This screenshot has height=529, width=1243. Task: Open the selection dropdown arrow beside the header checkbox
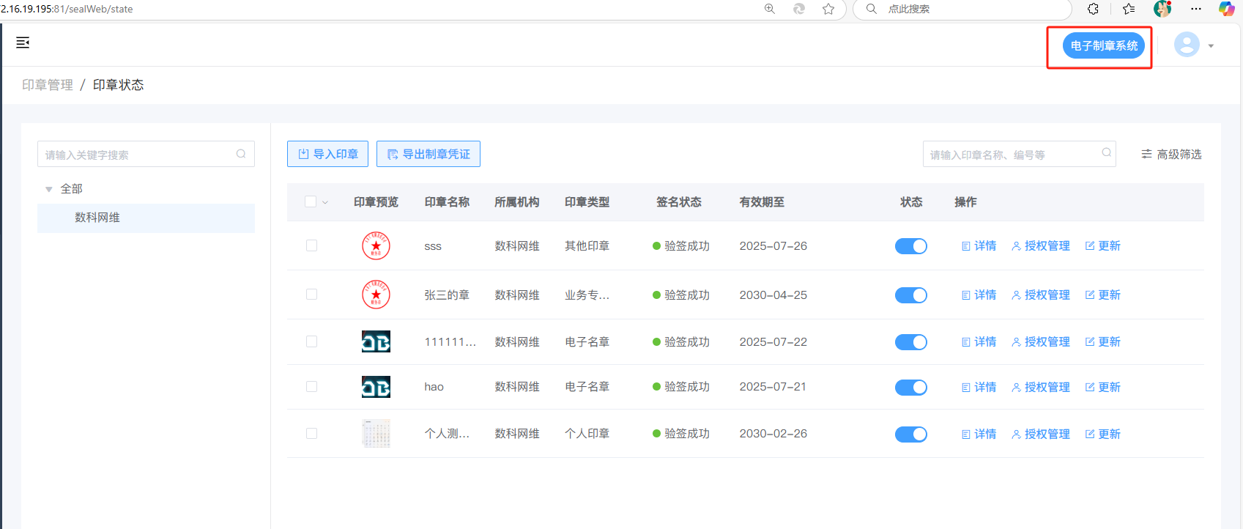(x=325, y=202)
